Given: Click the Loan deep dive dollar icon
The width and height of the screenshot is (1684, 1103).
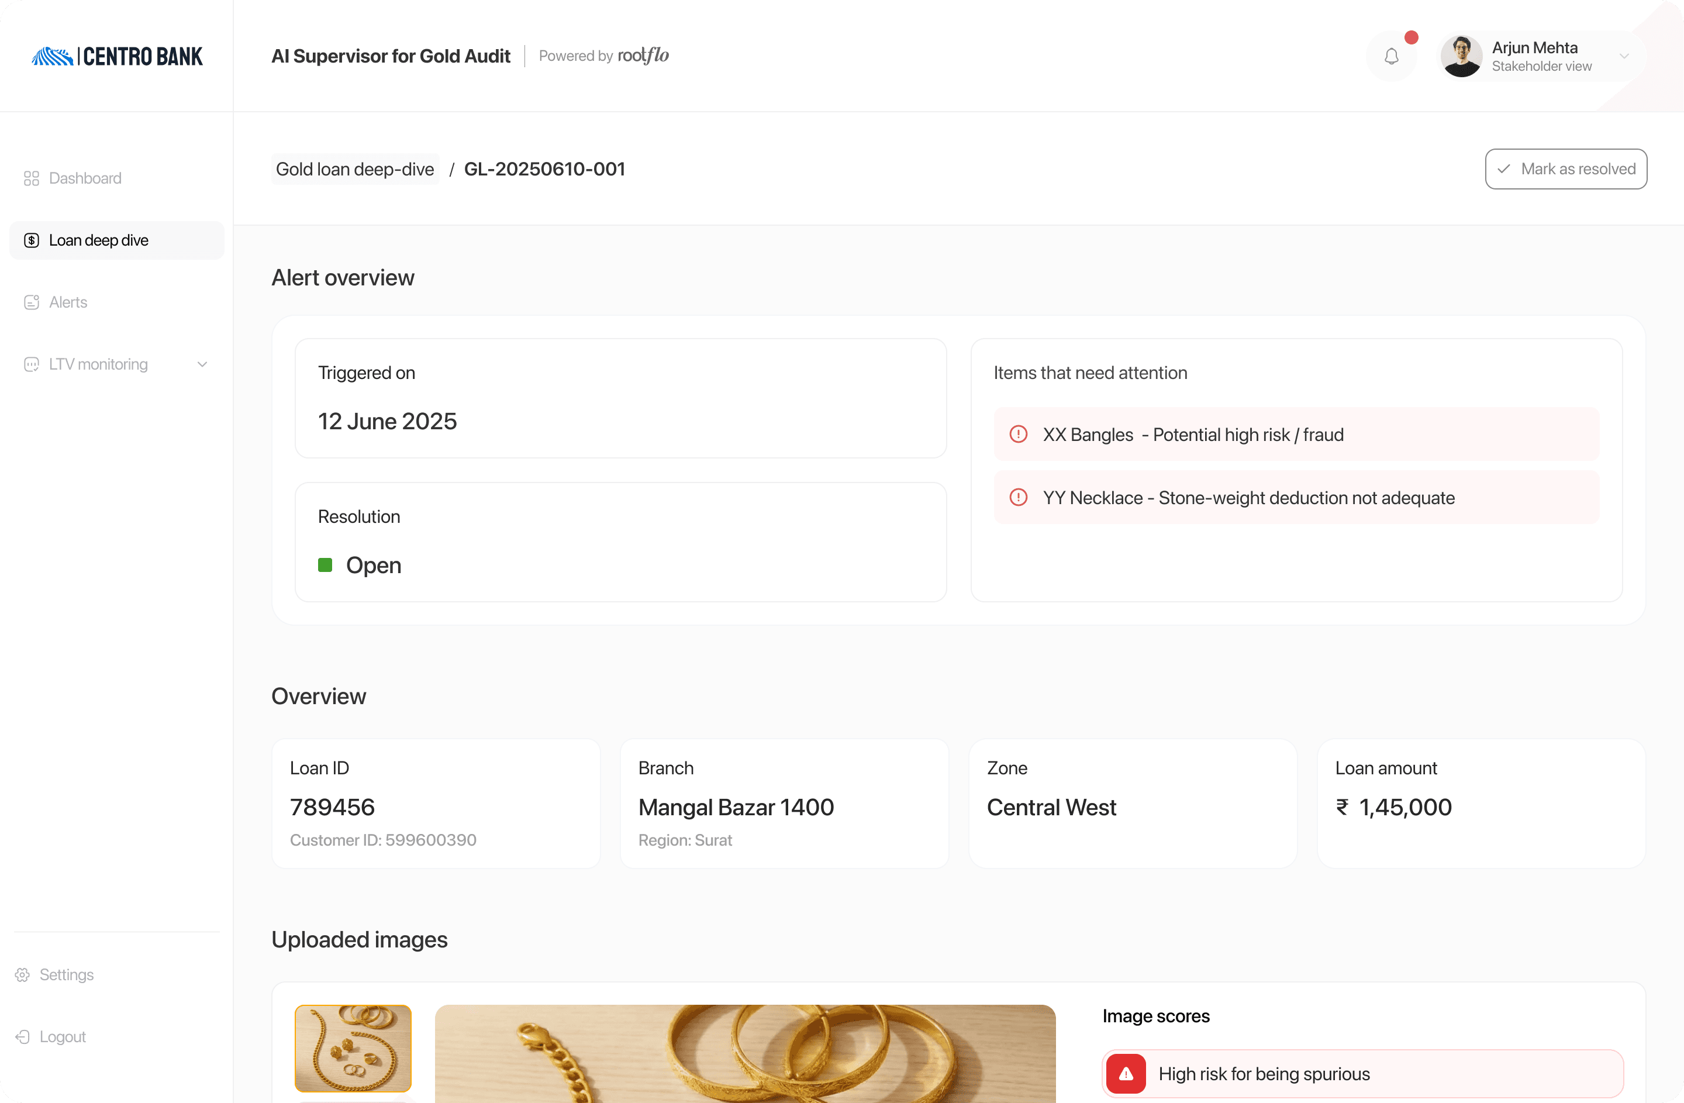Looking at the screenshot, I should pos(31,240).
